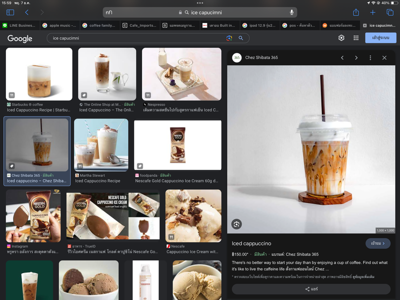Show previous image in preview panel
This screenshot has height=300, width=400.
tap(342, 58)
